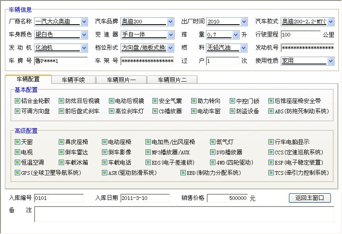Toggle the 电视 checkbox
The image size is (342, 234).
pos(17,152)
